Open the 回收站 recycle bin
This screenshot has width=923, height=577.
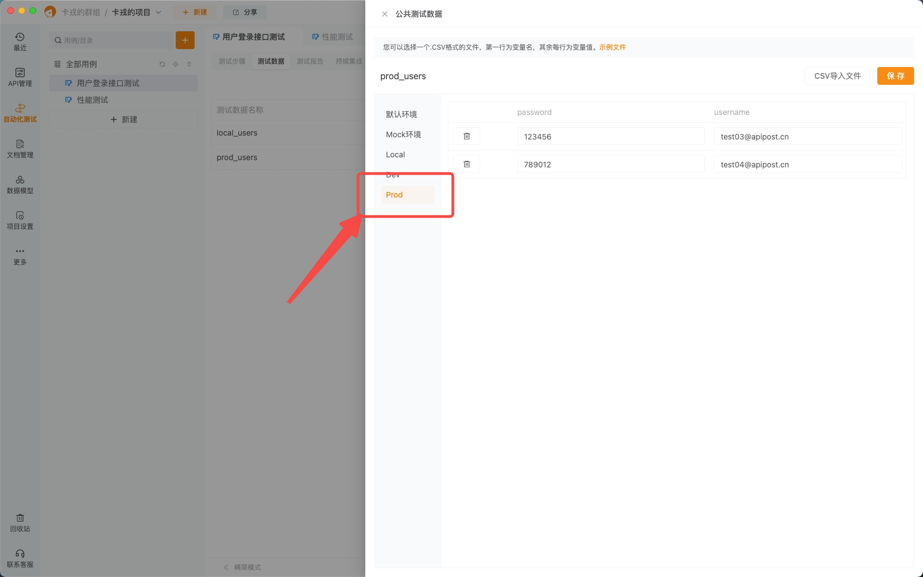(x=20, y=523)
